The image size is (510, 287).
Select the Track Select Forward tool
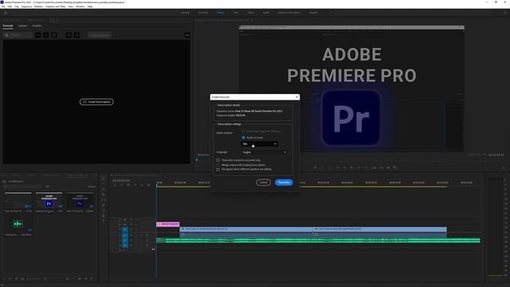coord(104,183)
